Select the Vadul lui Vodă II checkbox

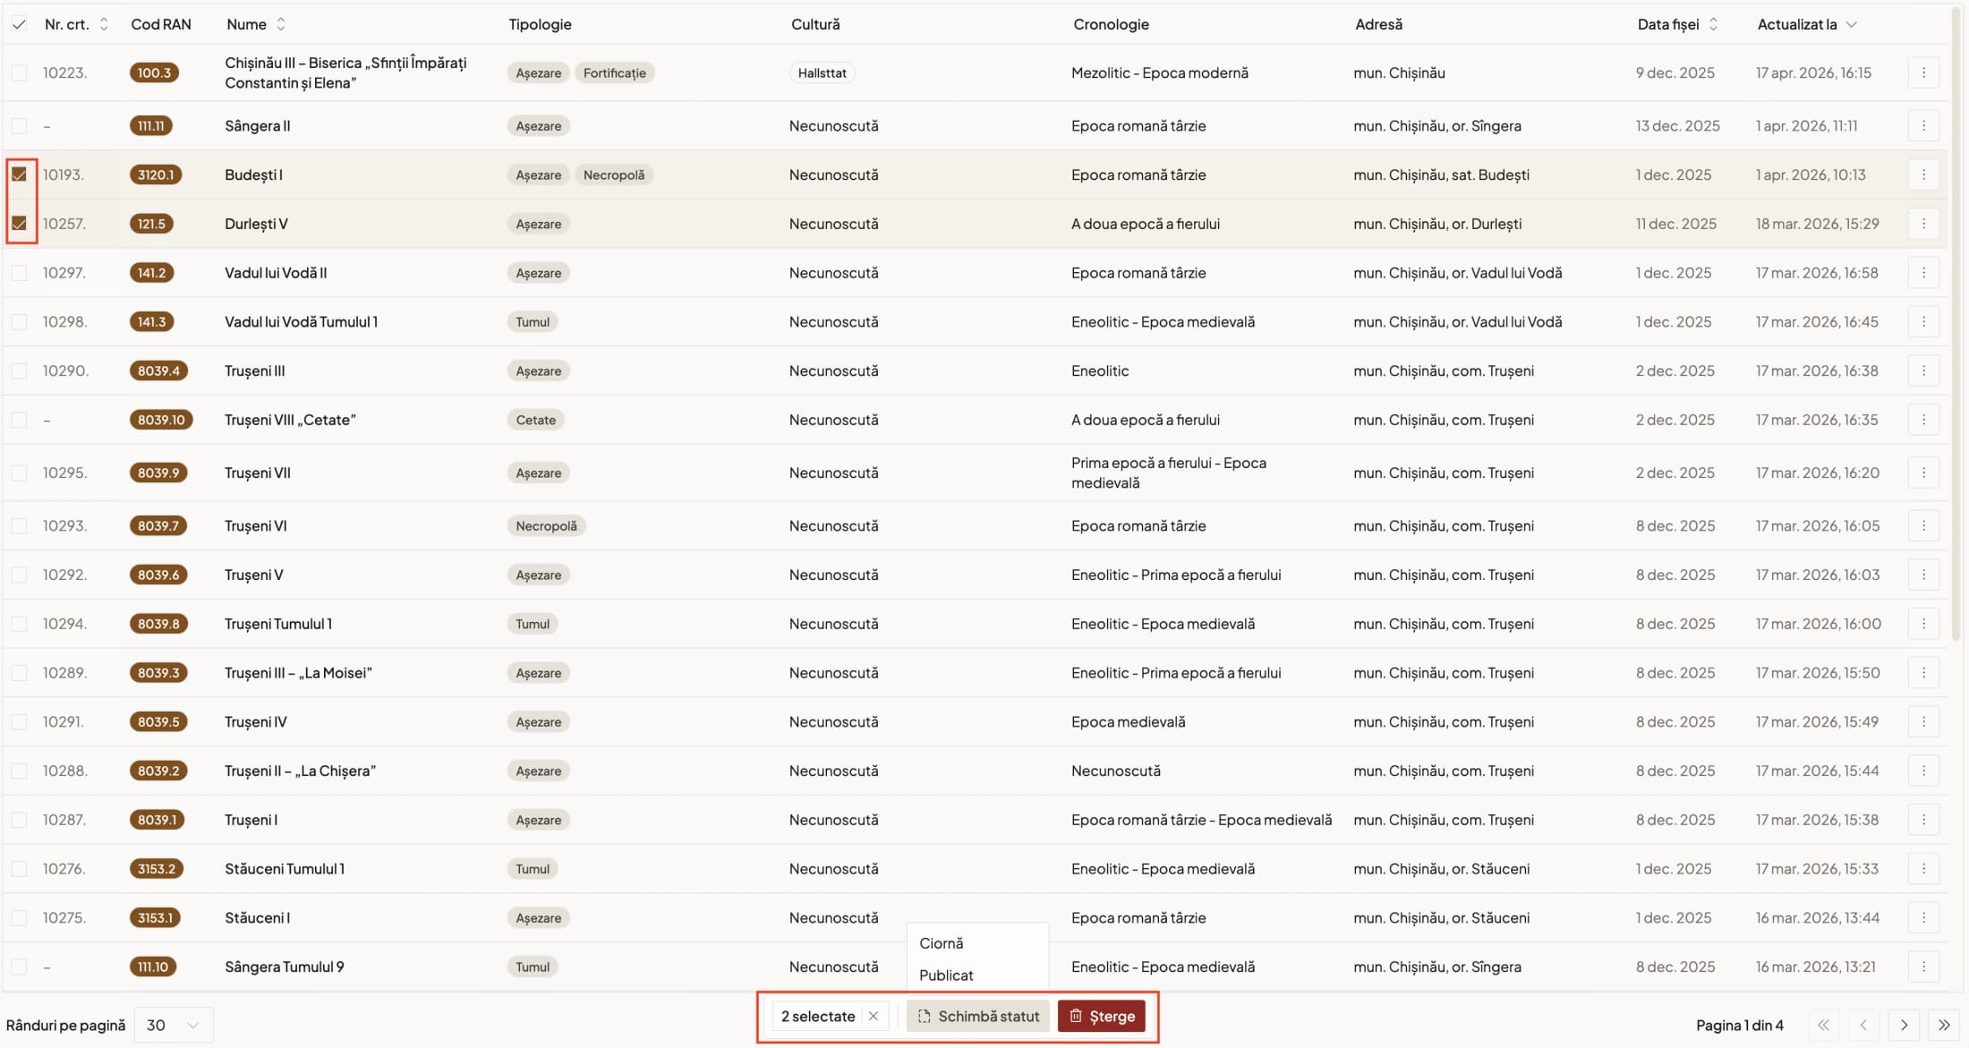(x=19, y=273)
